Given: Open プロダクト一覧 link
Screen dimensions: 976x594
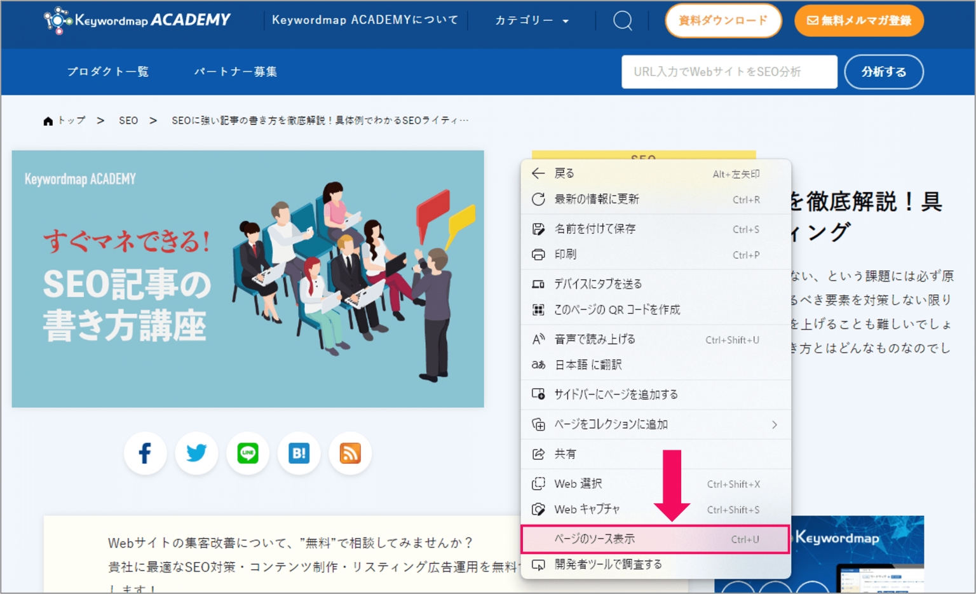Looking at the screenshot, I should [x=108, y=72].
